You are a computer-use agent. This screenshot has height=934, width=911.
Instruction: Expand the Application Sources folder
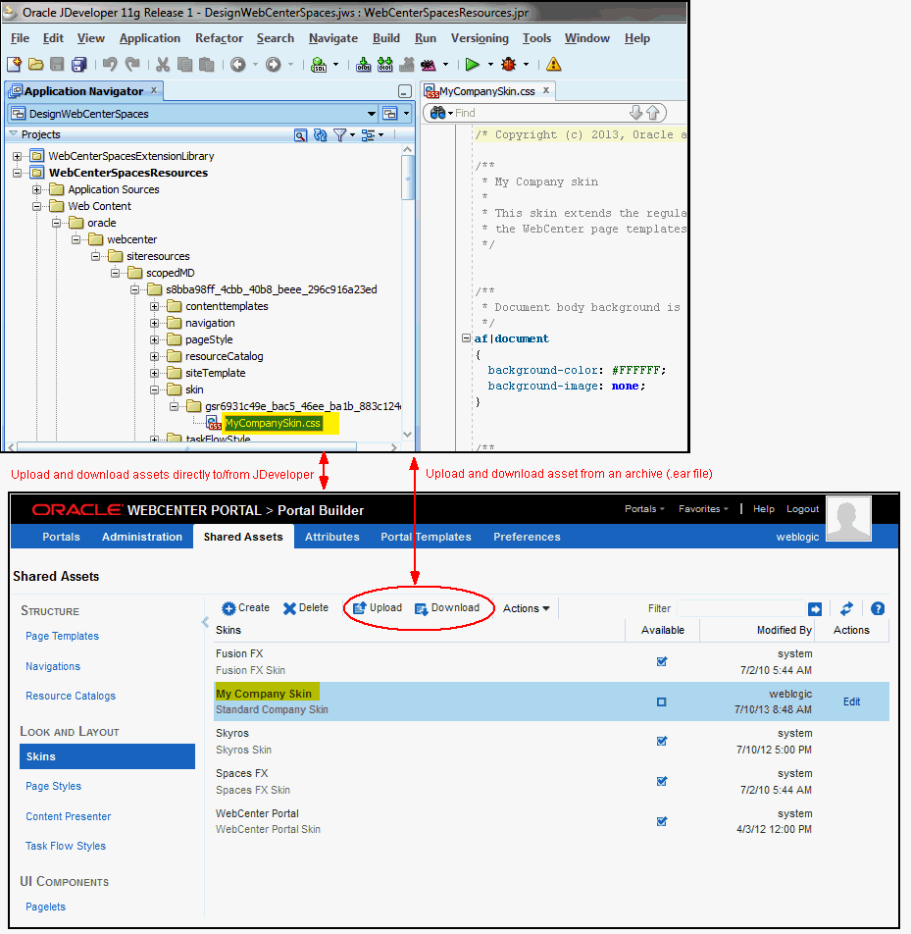(x=37, y=189)
